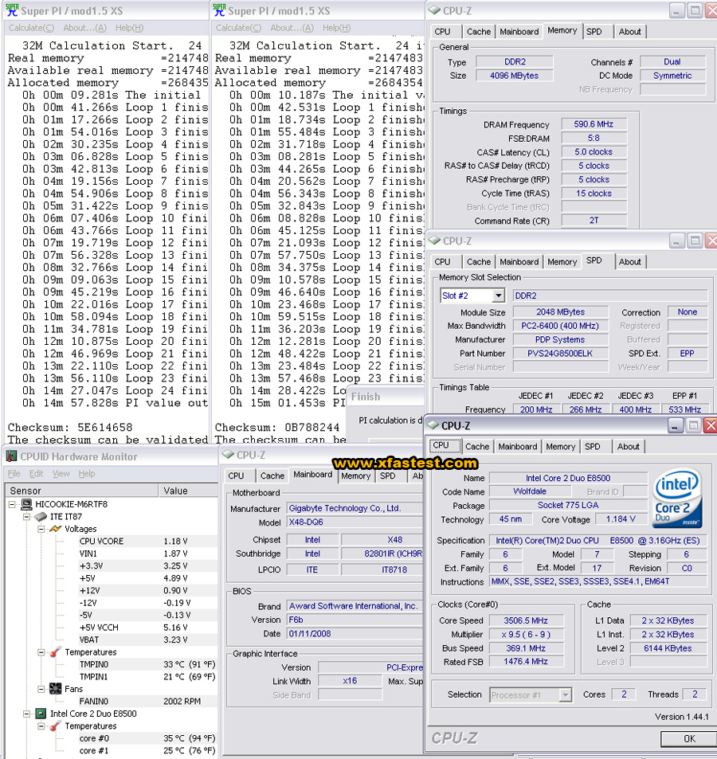Open Cache tab in CPU-Z window with OK button
717x759 pixels.
click(x=477, y=447)
